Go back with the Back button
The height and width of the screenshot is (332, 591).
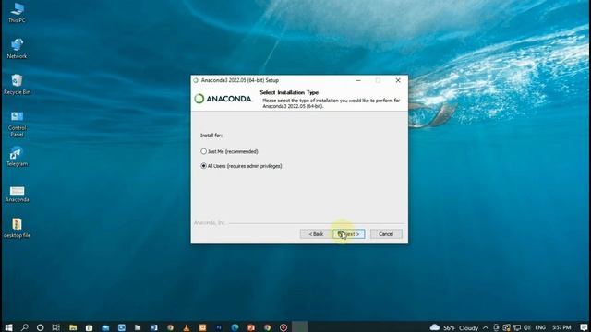point(316,234)
